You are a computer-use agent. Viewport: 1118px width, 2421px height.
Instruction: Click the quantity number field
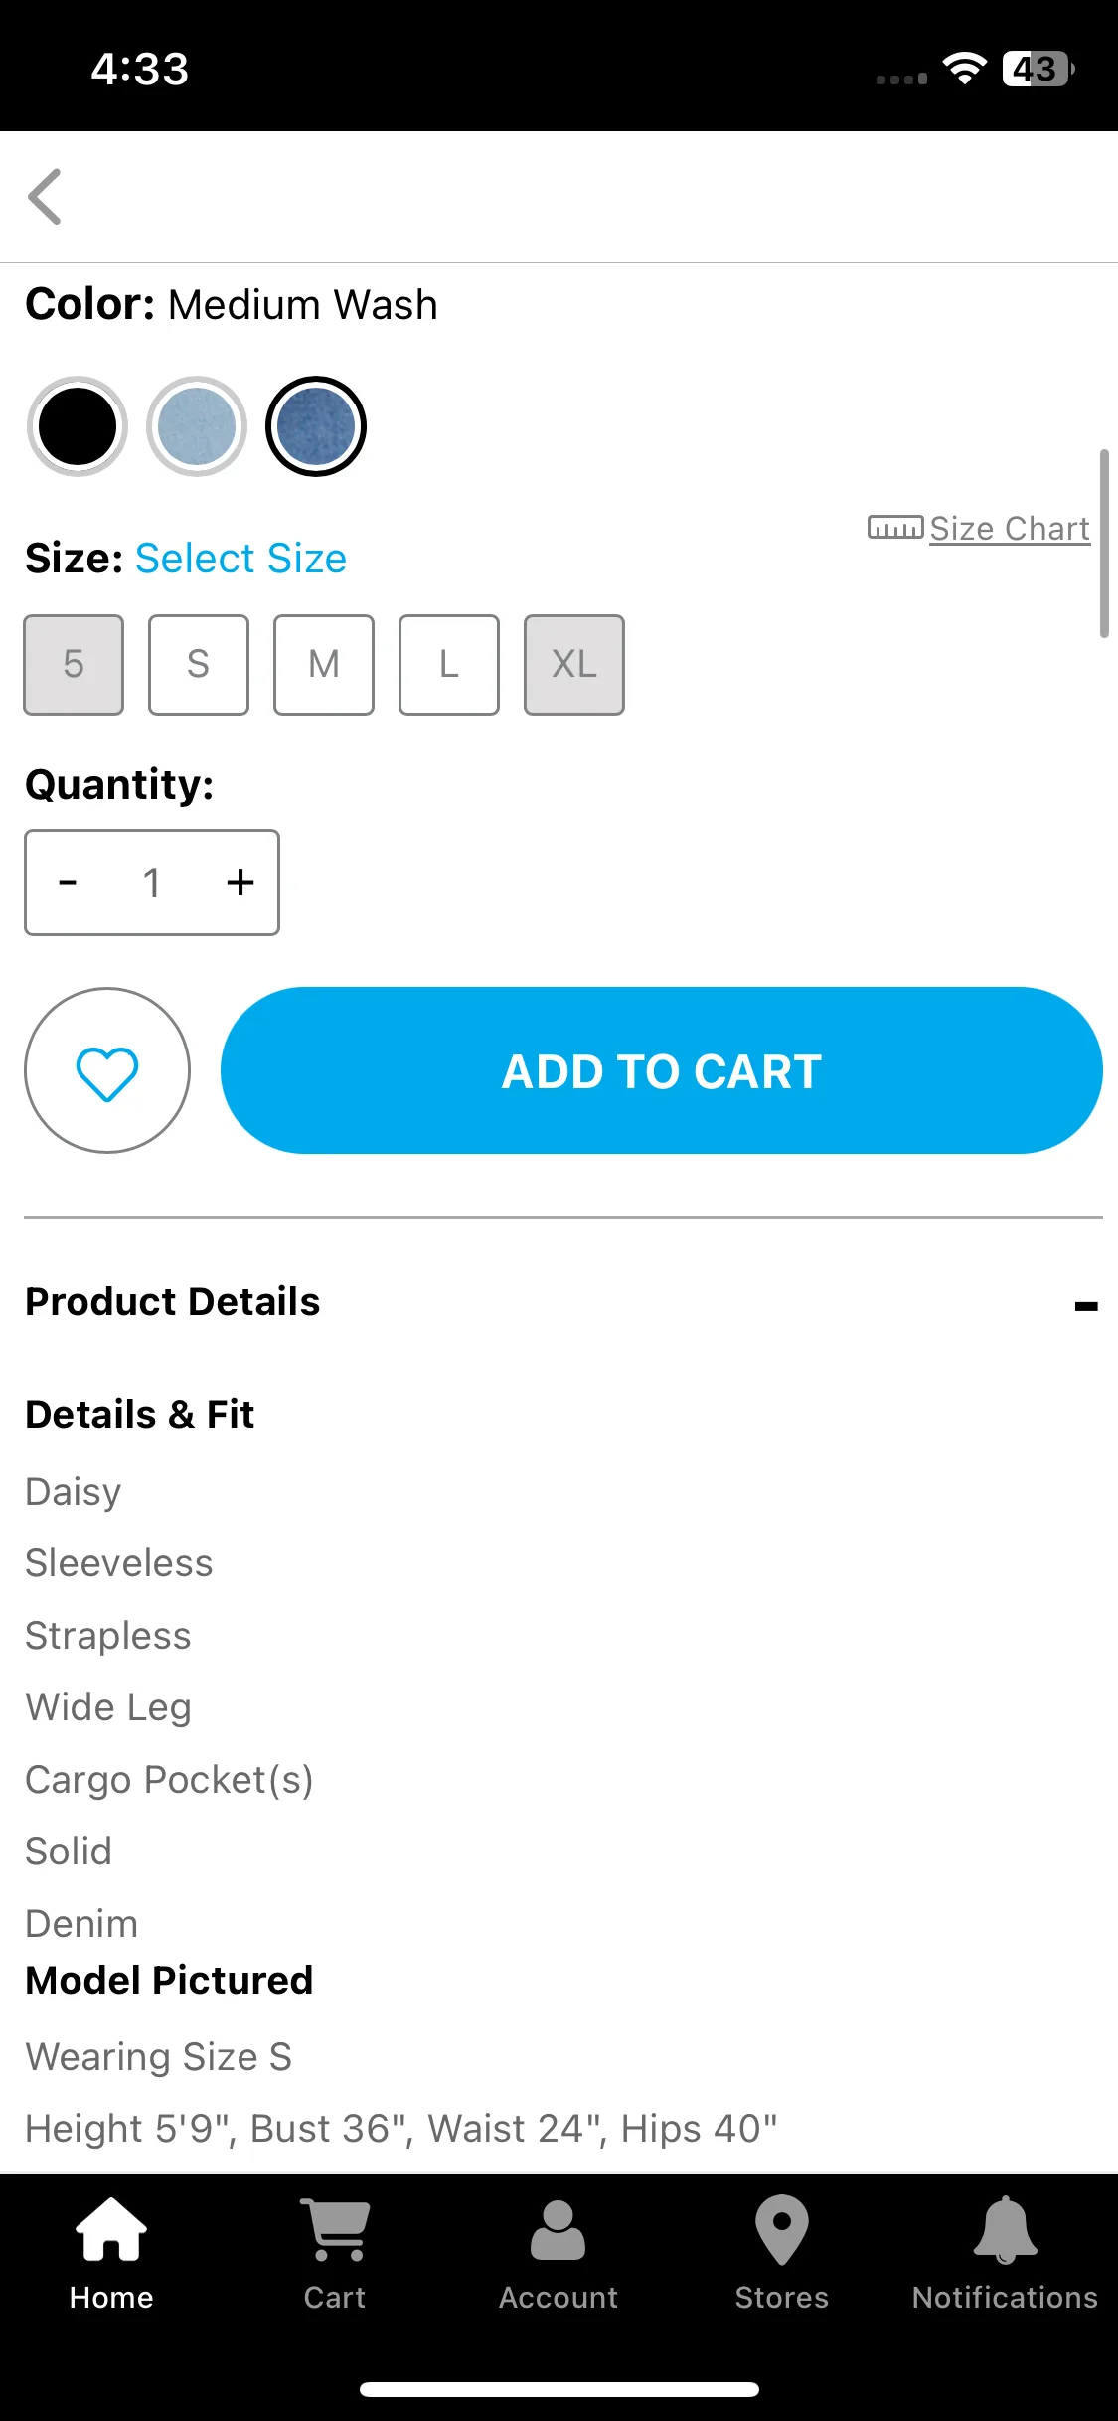point(152,883)
